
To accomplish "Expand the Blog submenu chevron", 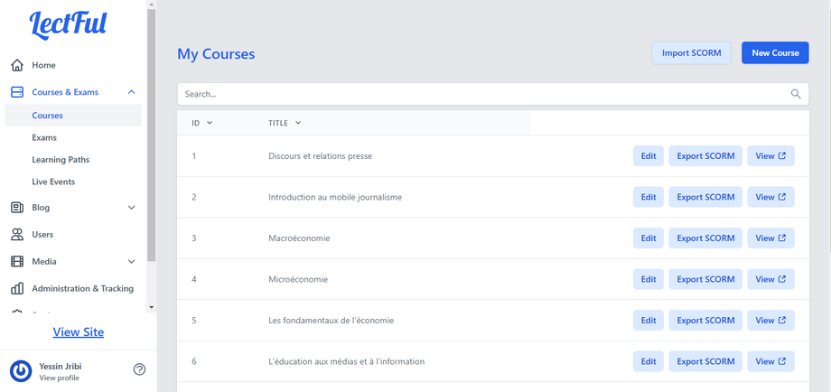I will pos(132,208).
